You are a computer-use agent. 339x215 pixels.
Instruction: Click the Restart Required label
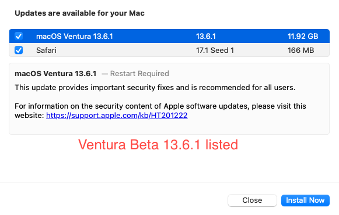(139, 74)
